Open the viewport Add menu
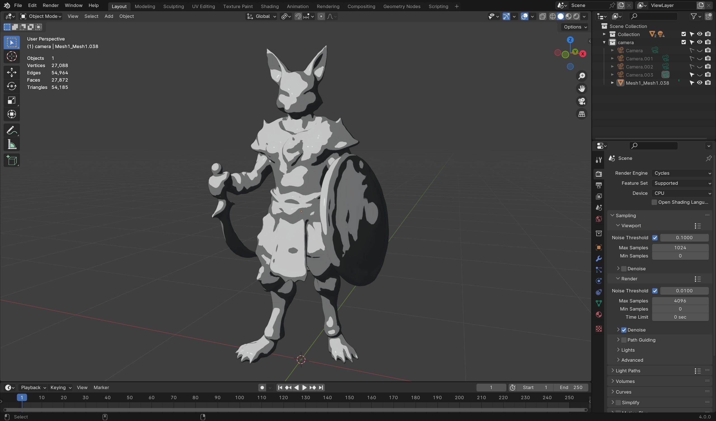716x421 pixels. (109, 16)
